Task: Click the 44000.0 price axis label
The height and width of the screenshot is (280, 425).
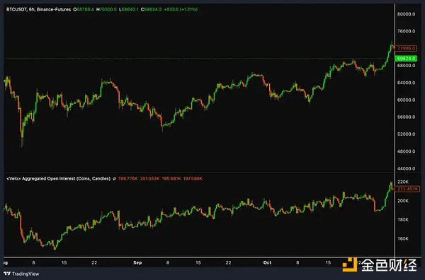Action: [x=406, y=168]
